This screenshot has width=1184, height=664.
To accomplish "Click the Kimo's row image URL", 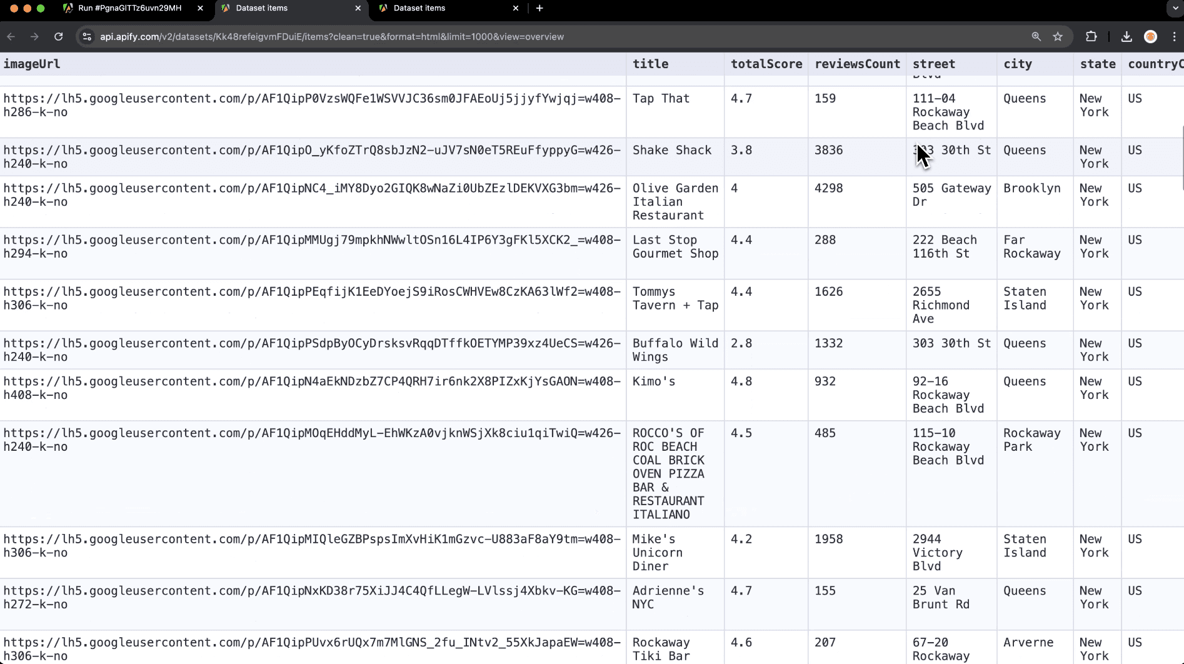I will (x=312, y=388).
